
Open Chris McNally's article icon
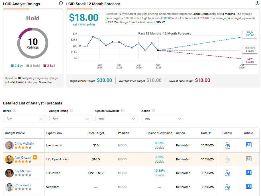pos(248,145)
